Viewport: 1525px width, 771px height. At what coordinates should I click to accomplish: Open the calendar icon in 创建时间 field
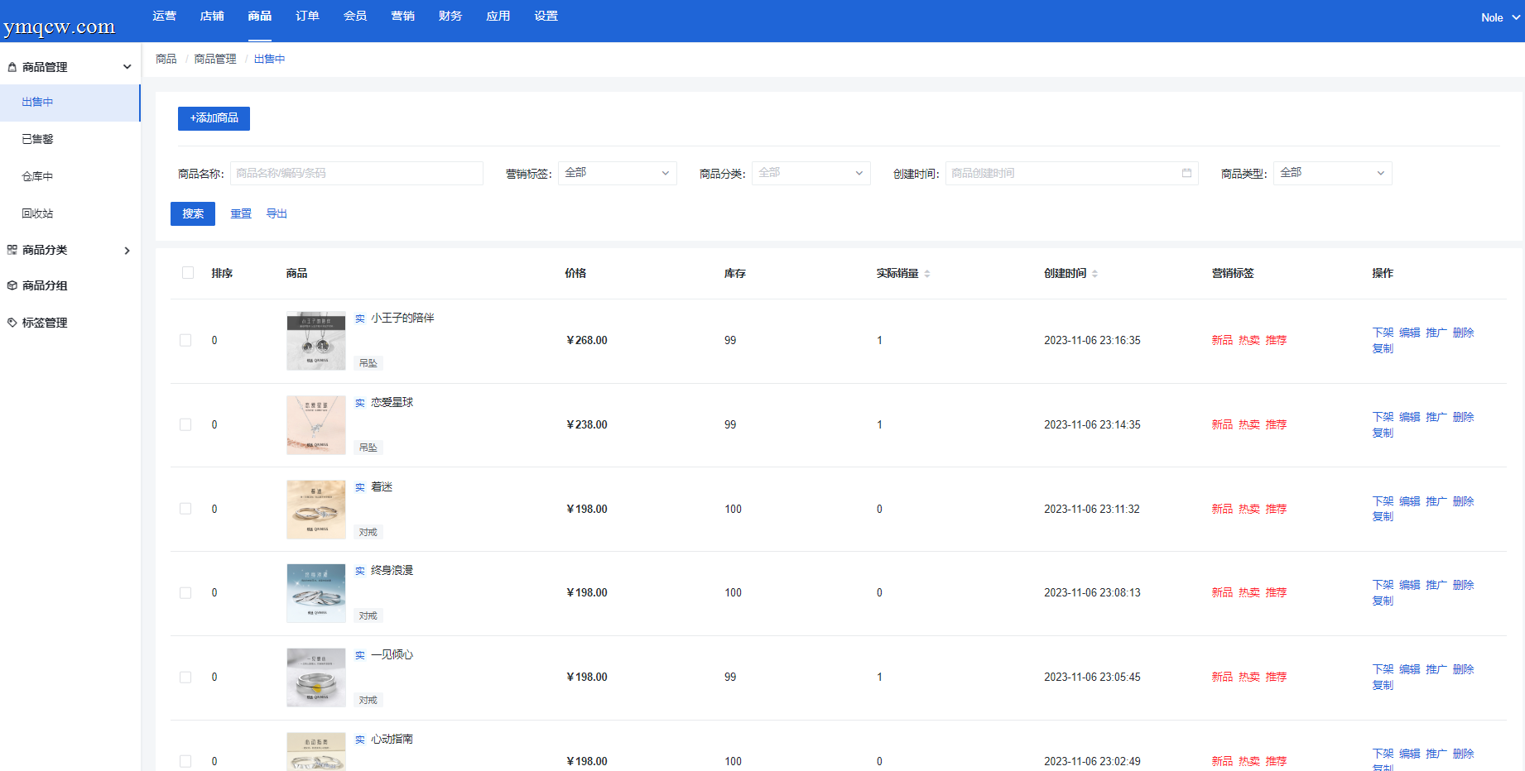(x=1186, y=173)
